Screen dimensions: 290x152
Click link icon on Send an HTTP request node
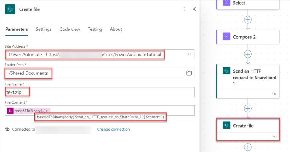coord(275,94)
